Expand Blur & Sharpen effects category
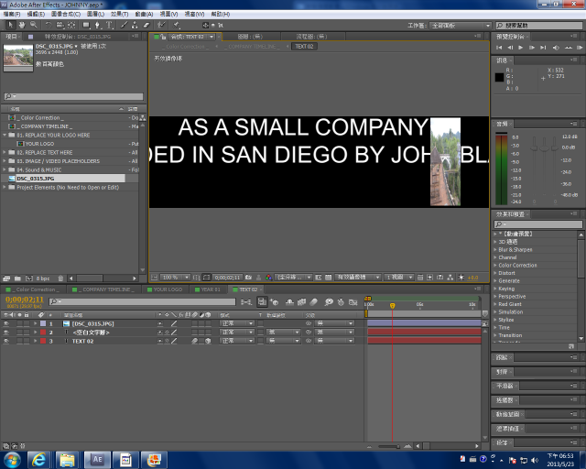The height and width of the screenshot is (469, 586). [x=495, y=250]
